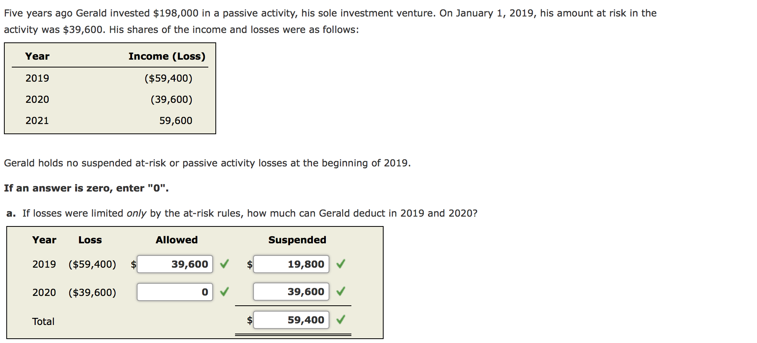This screenshot has width=757, height=343.
Task: Click the dollar sign before the 2019 allowed field
Action: (134, 265)
